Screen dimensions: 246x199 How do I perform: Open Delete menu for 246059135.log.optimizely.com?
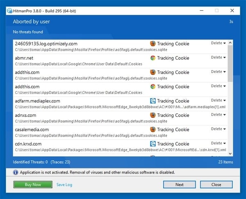(x=218, y=43)
